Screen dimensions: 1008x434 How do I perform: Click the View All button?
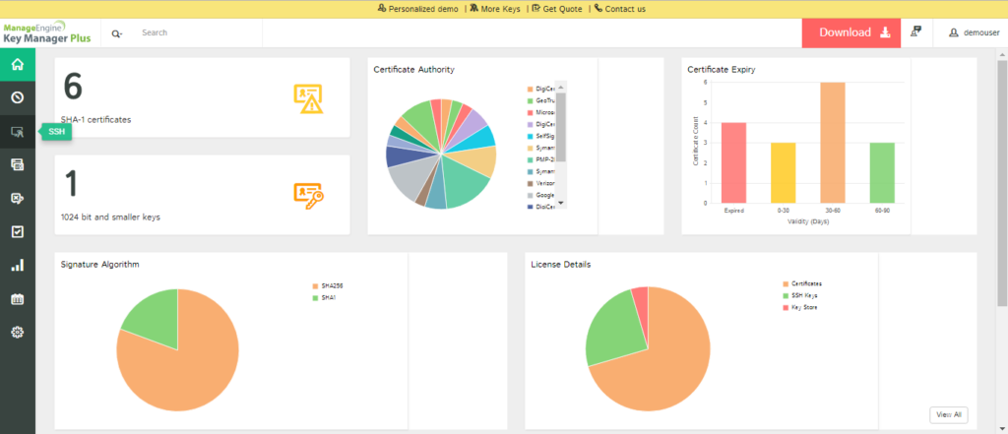coord(949,414)
